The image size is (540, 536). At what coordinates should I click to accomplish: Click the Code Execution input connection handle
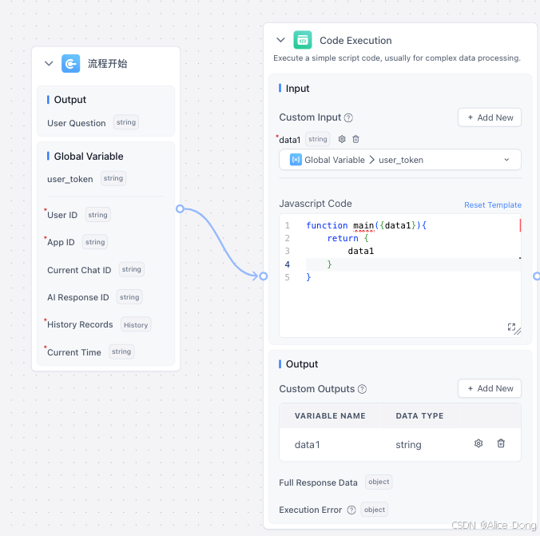coord(264,276)
